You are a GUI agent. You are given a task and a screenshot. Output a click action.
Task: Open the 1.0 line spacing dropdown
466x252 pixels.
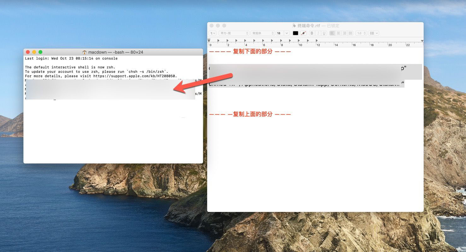[361, 33]
